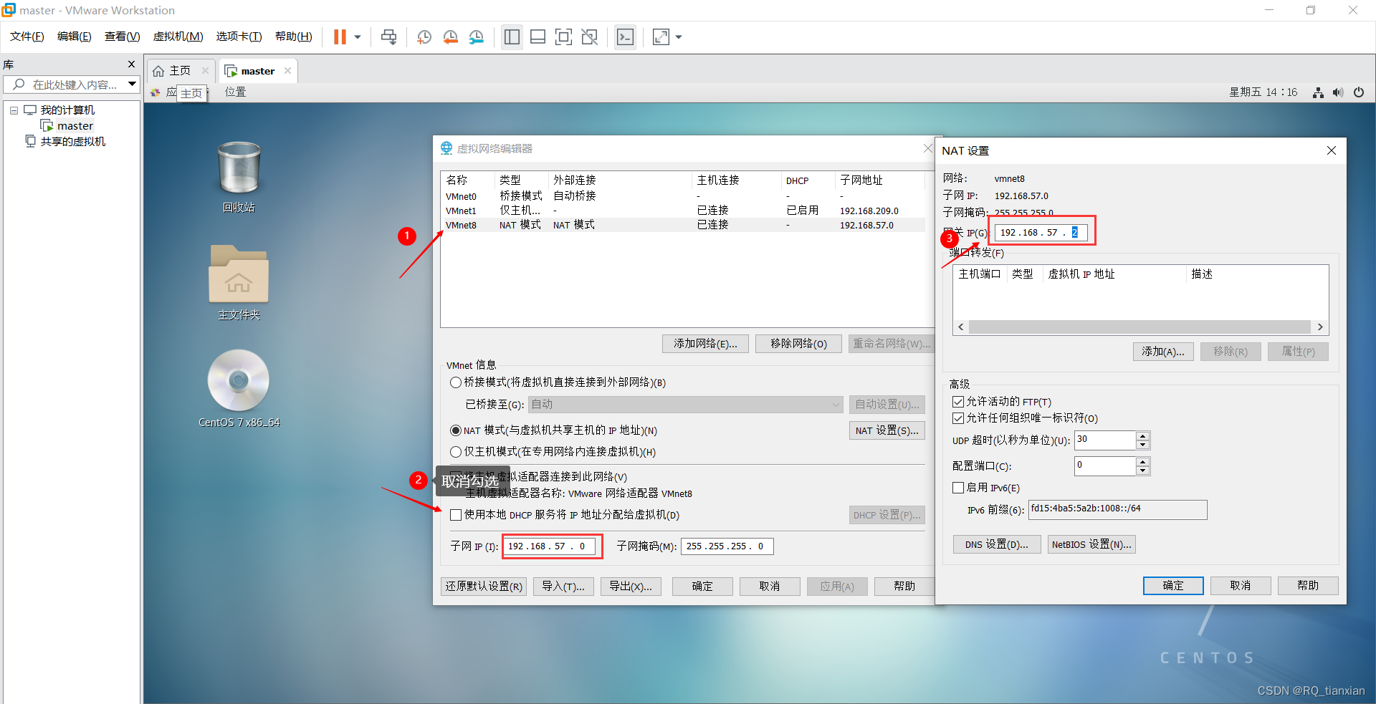Click the left arrow of the port forwarding scrollbar
The width and height of the screenshot is (1376, 704).
pyautogui.click(x=961, y=327)
